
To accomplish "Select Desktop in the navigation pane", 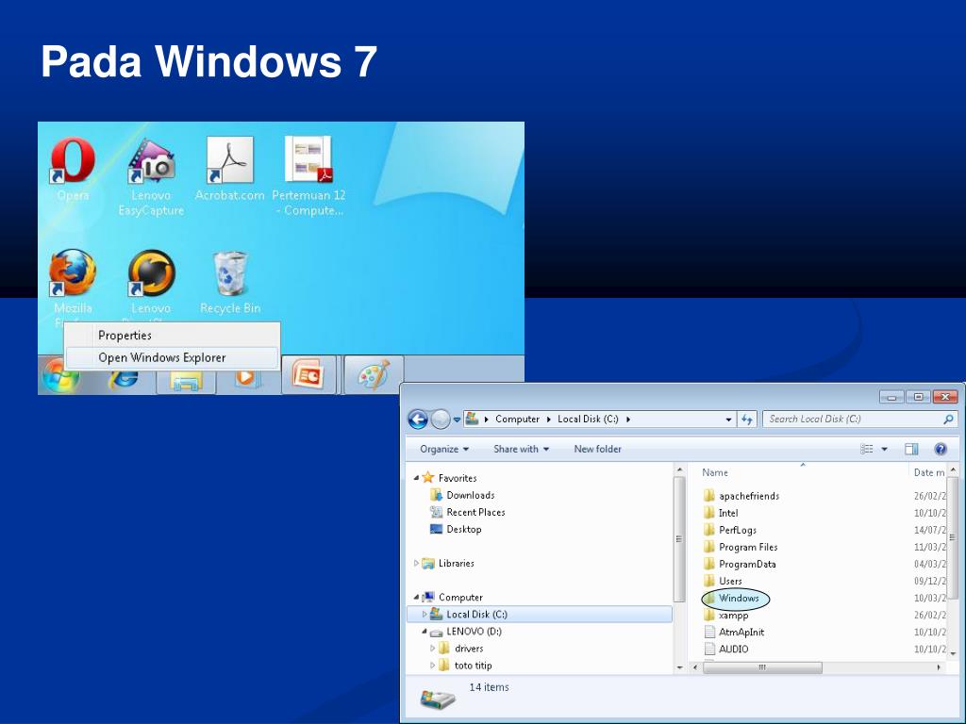I will pyautogui.click(x=464, y=530).
